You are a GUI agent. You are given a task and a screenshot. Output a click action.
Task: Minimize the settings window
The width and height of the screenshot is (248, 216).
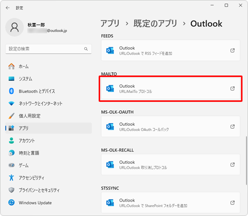[212, 5]
